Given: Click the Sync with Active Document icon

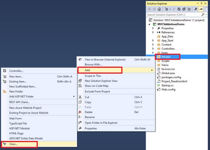Looking at the screenshot, I should 174,9.
